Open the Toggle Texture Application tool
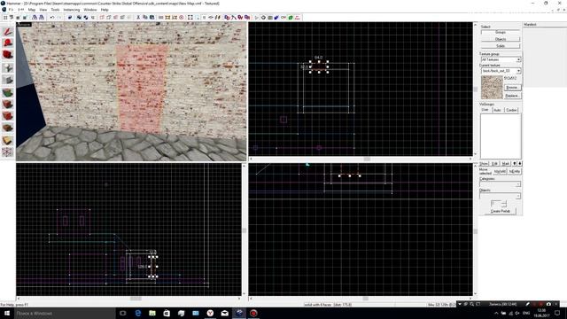The image size is (567, 319). pos(8,92)
